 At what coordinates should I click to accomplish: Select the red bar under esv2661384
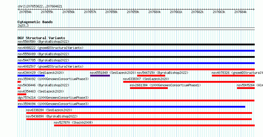click(x=149, y=88)
